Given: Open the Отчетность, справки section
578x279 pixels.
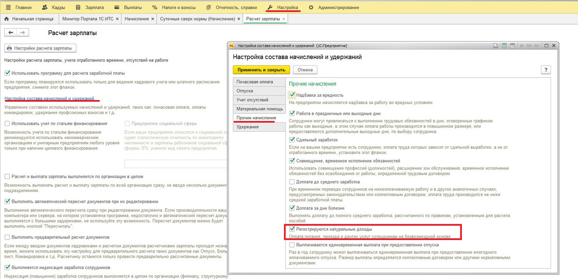Looking at the screenshot, I should pyautogui.click(x=232, y=8).
